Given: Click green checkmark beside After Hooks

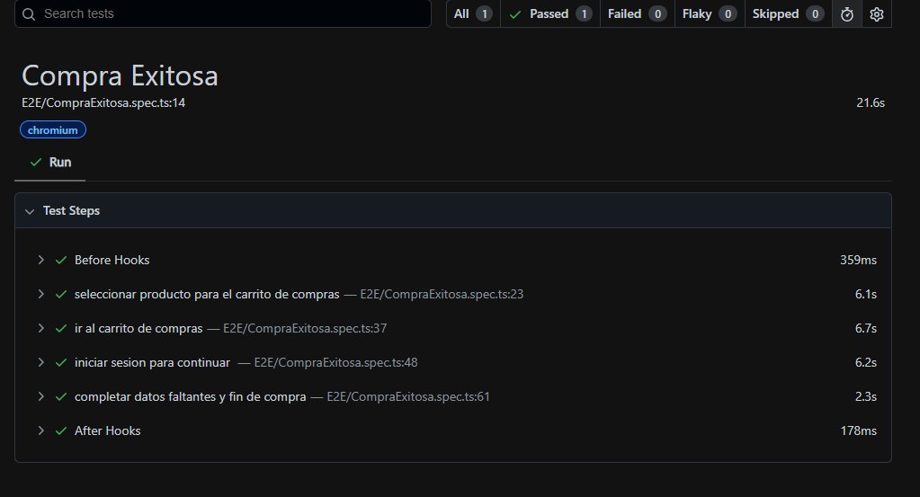Looking at the screenshot, I should coord(61,430).
